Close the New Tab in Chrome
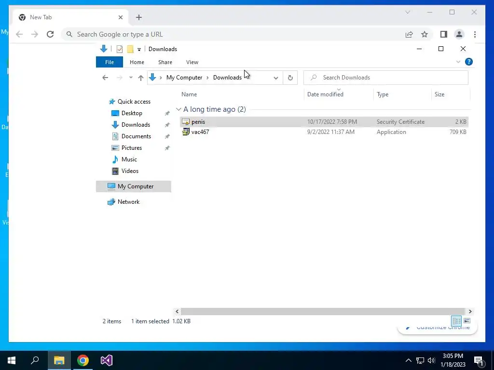Image resolution: width=494 pixels, height=370 pixels. [120, 17]
